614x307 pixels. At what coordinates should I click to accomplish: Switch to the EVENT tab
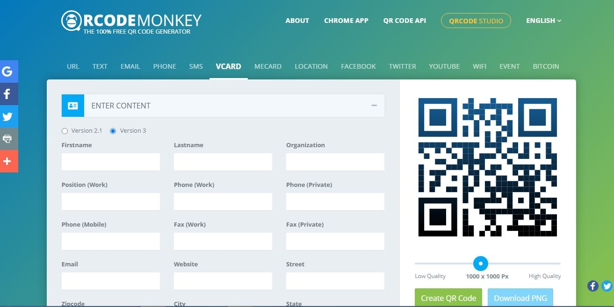click(x=509, y=66)
